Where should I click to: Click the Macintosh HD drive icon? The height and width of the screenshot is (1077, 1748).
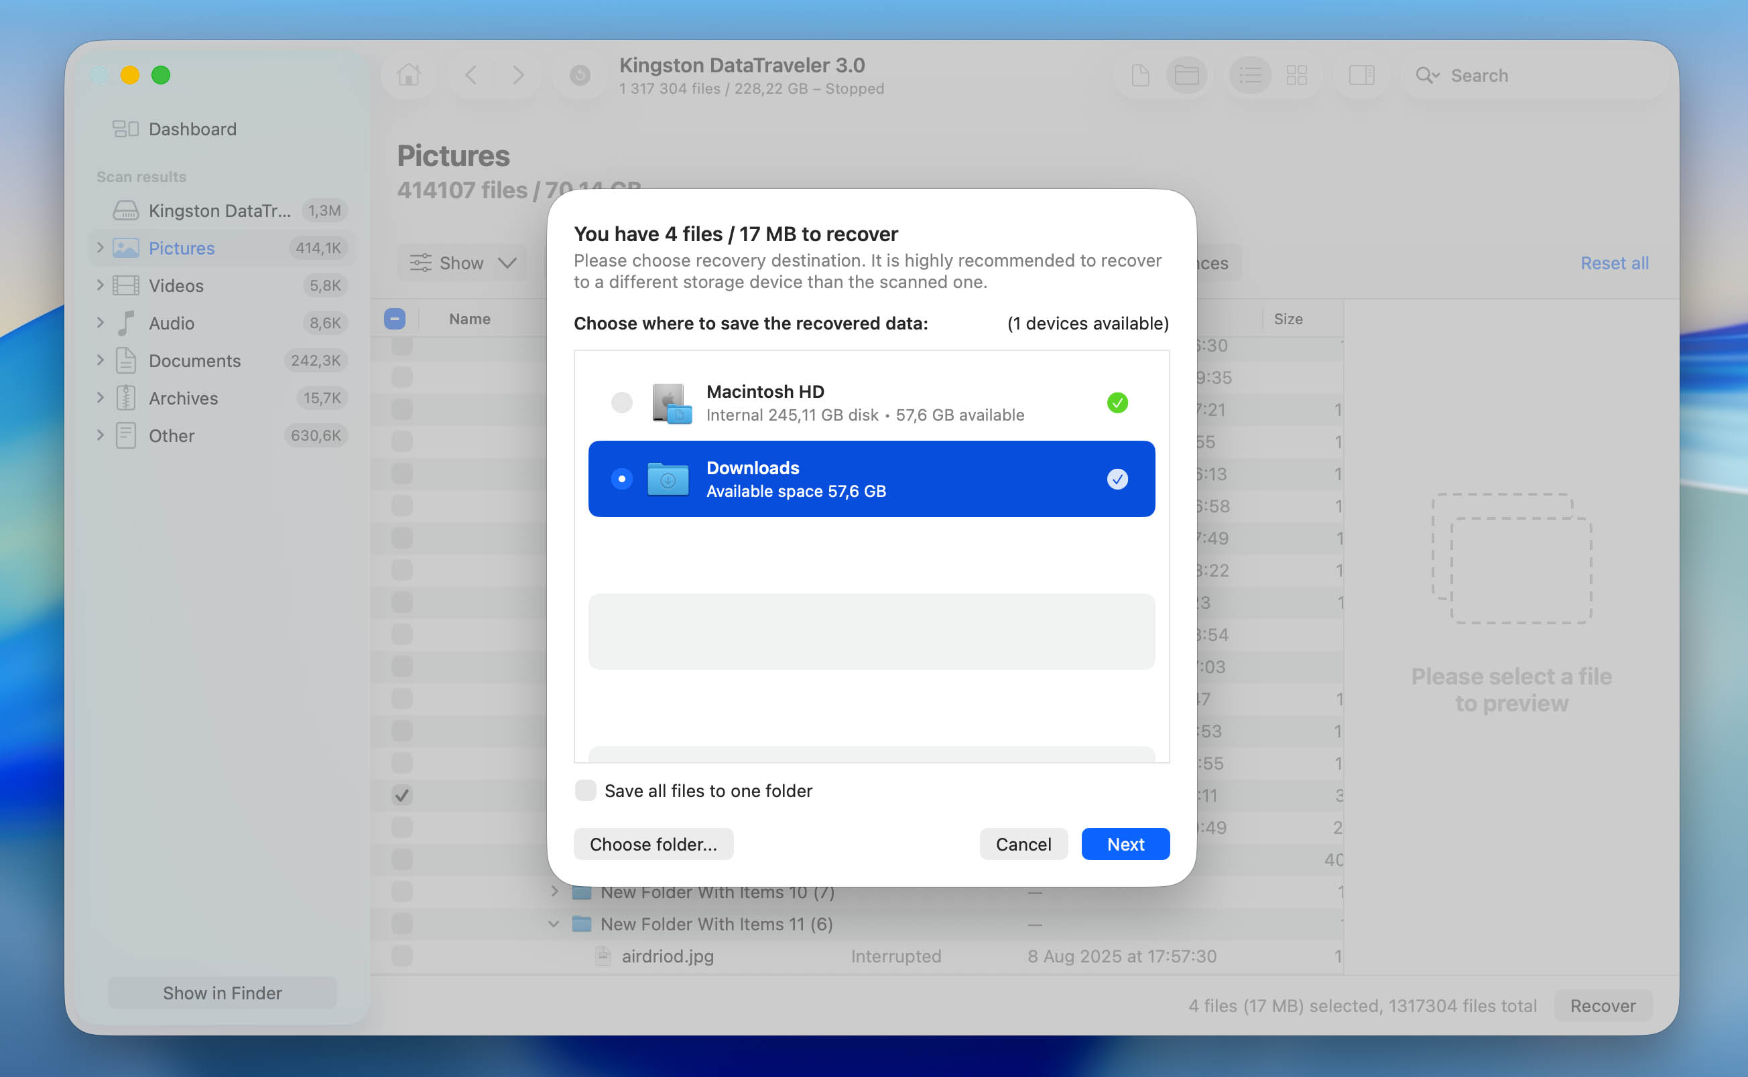point(672,403)
